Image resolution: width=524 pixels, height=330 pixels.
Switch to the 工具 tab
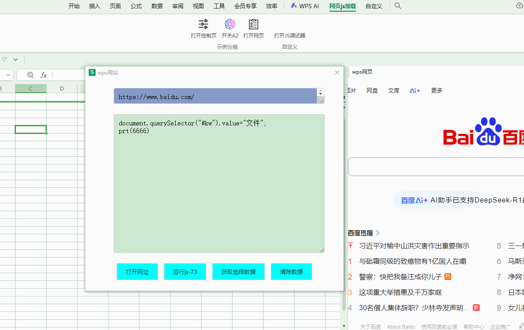coord(219,6)
